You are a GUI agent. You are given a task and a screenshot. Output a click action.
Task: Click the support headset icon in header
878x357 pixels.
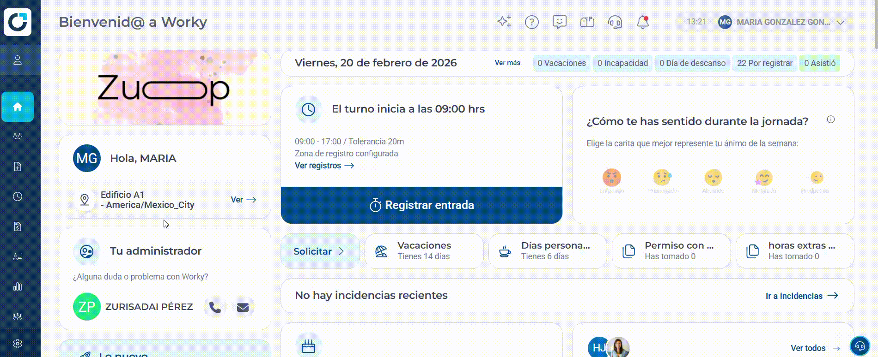615,22
